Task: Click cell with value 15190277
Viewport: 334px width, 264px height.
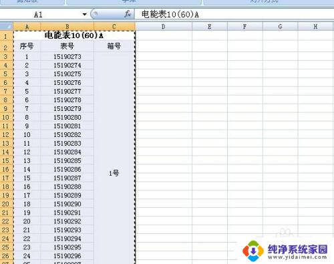Action: (x=67, y=92)
